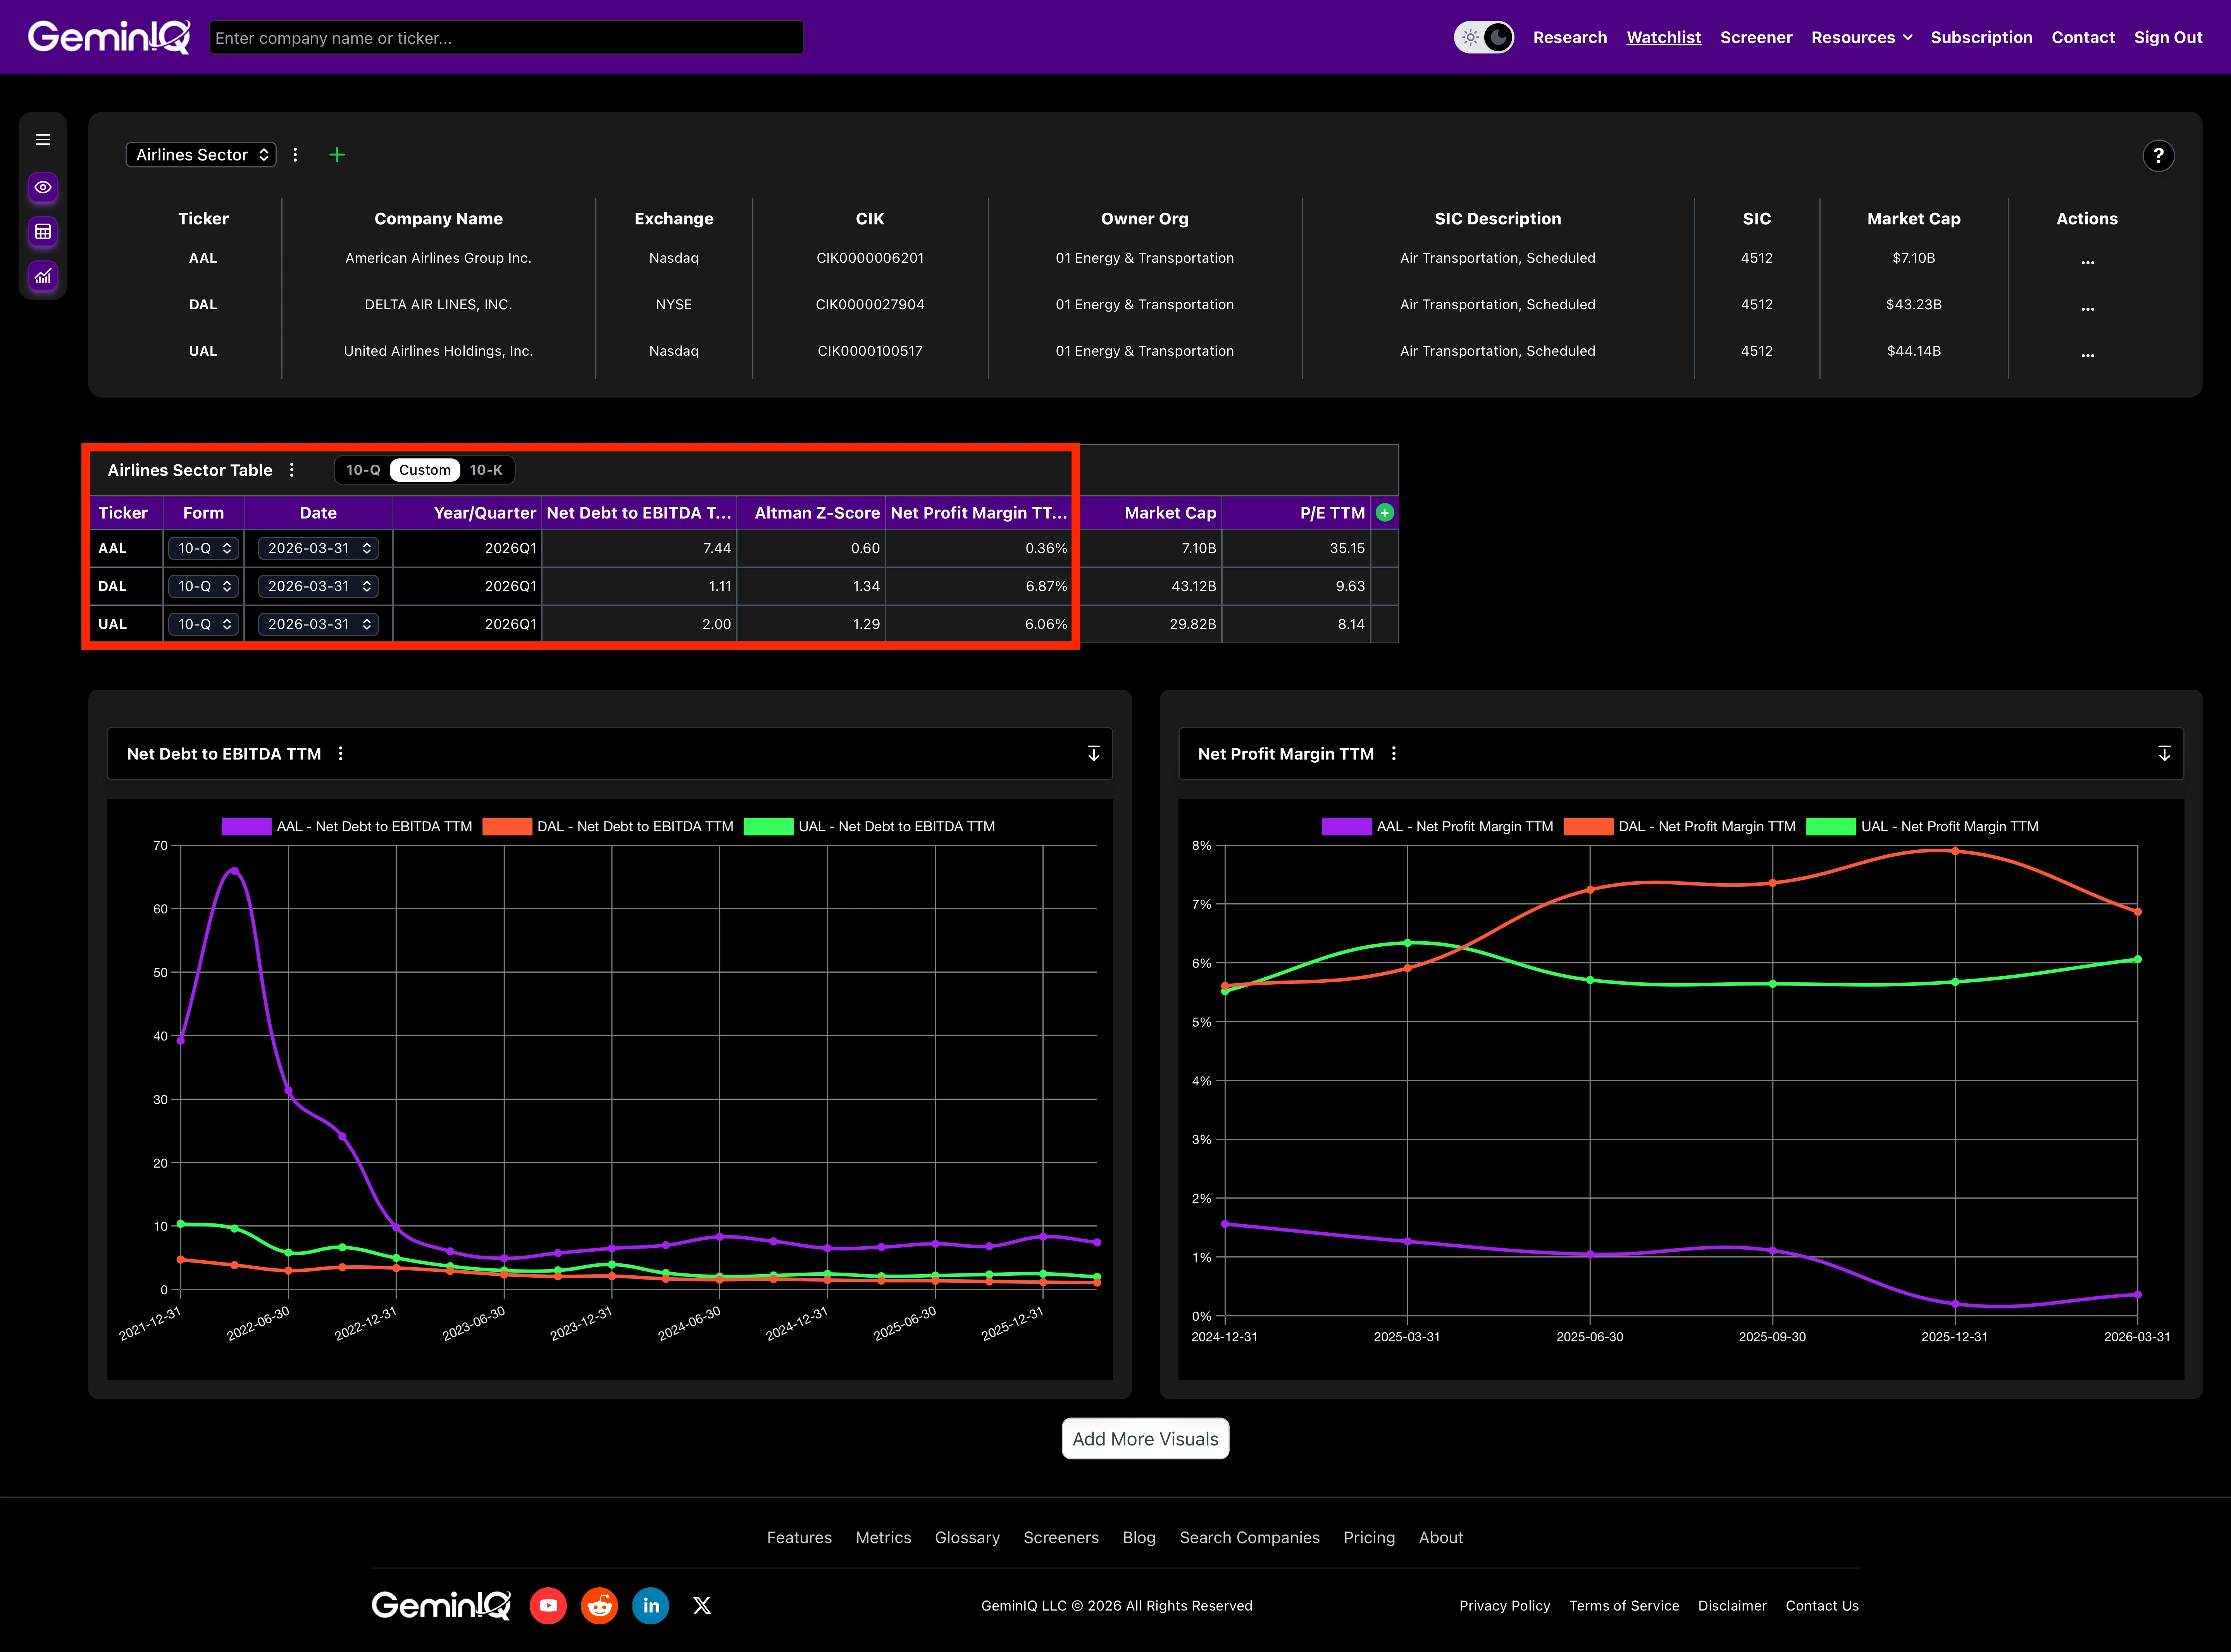Open Pricing footer link
Viewport: 2231px width, 1652px height.
point(1369,1538)
